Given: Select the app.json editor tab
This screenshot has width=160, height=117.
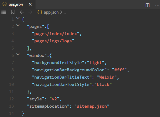Looking at the screenshot, I should tap(18, 4).
